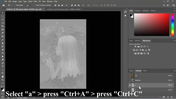Switch to the Layers tab
The width and height of the screenshot is (176, 99).
[131, 71]
